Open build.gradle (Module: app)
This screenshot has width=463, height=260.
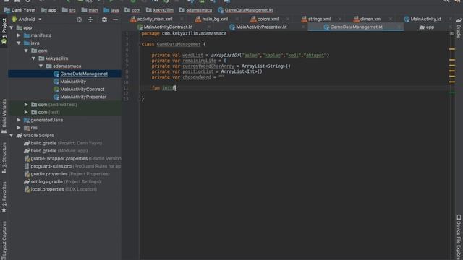(x=56, y=151)
